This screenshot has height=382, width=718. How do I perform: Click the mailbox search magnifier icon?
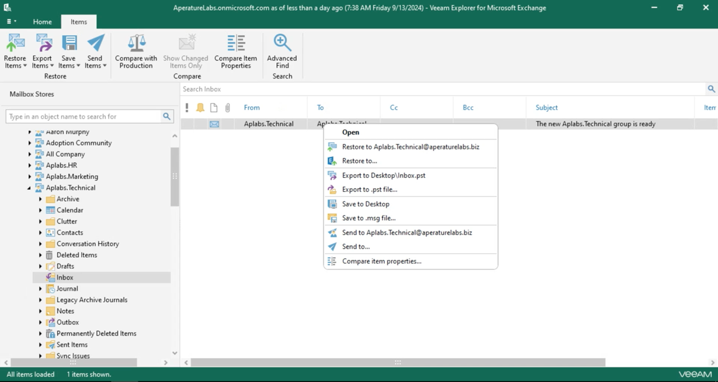click(x=167, y=116)
